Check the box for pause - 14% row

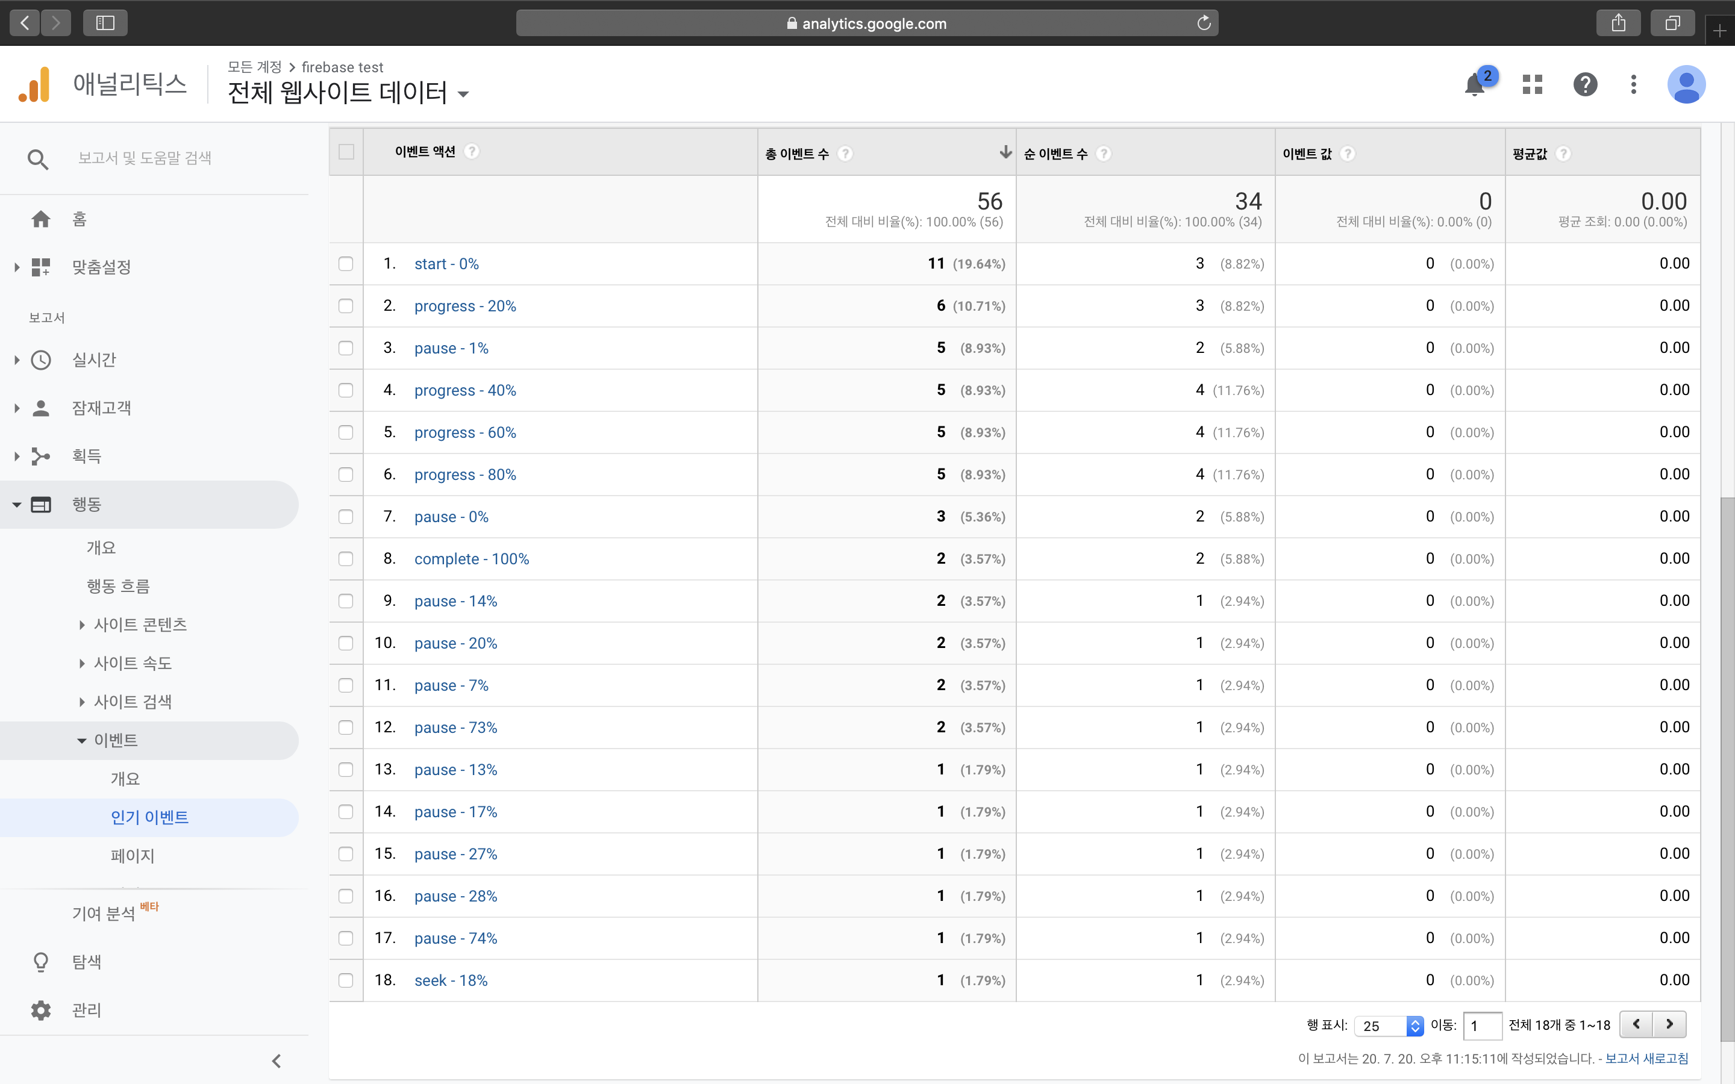(x=346, y=601)
